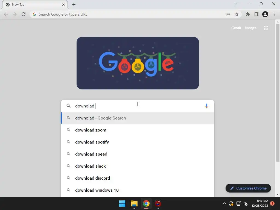The height and width of the screenshot is (210, 280).
Task: Open the Windows Start button
Action: (122, 203)
